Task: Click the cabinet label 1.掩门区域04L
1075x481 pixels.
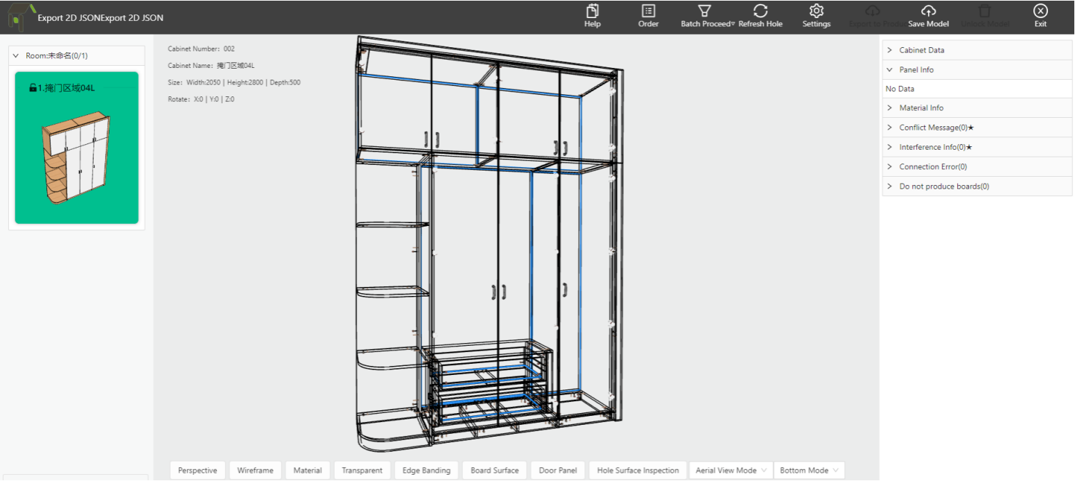Action: click(67, 88)
